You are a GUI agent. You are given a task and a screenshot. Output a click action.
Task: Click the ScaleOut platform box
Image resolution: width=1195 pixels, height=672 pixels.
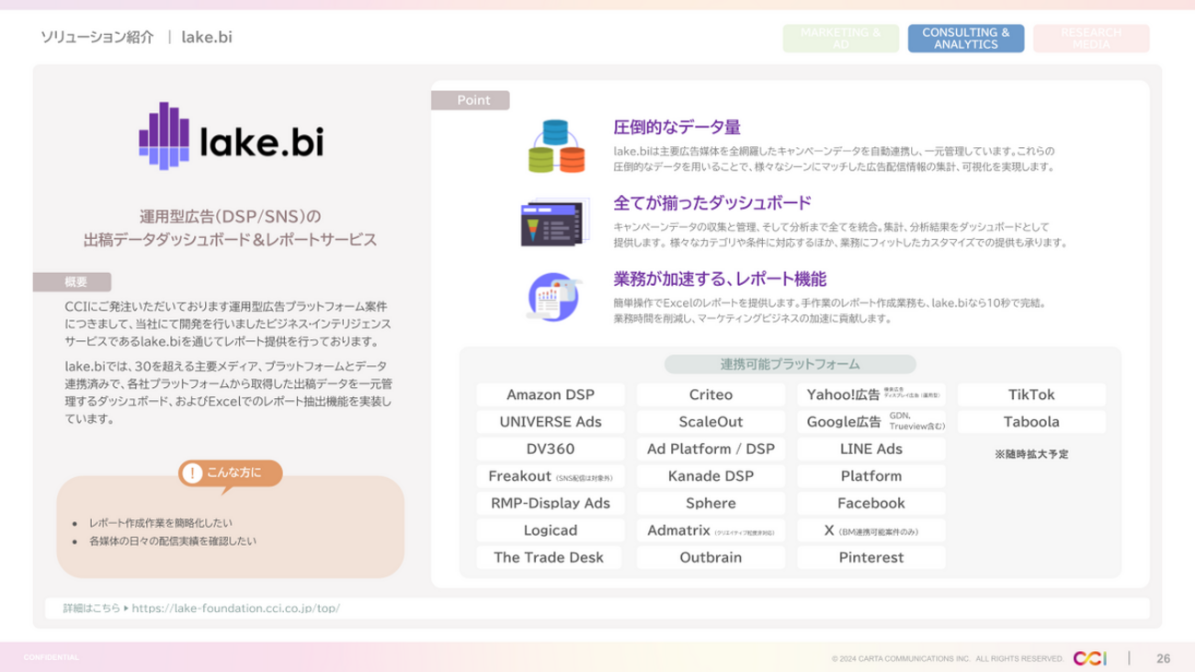click(x=711, y=422)
